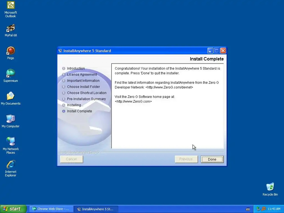This screenshot has height=213, width=284.
Task: Click the Install Complete heading
Action: coord(207,59)
